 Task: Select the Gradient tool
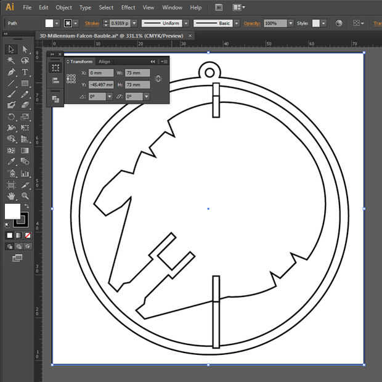(x=25, y=150)
